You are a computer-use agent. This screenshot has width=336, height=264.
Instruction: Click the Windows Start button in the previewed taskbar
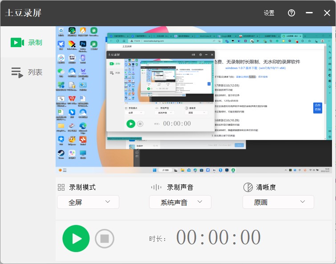(154, 170)
